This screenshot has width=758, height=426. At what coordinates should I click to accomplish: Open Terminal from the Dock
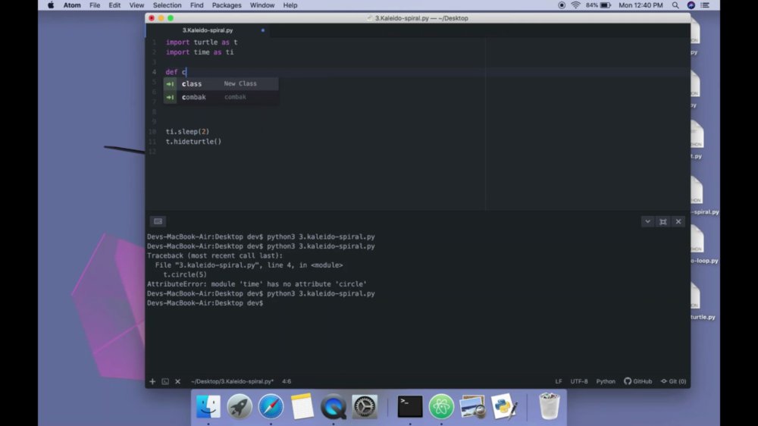(x=410, y=406)
